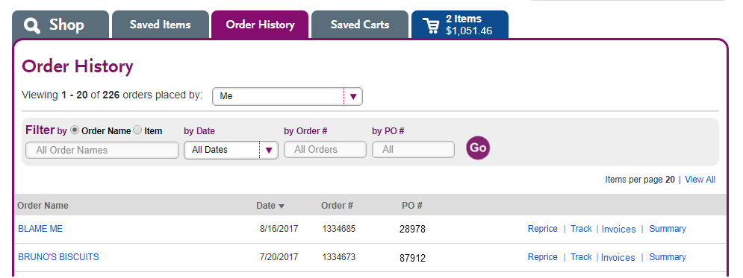This screenshot has height=278, width=743.
Task: Switch to the Saved Items tab
Action: [x=160, y=25]
